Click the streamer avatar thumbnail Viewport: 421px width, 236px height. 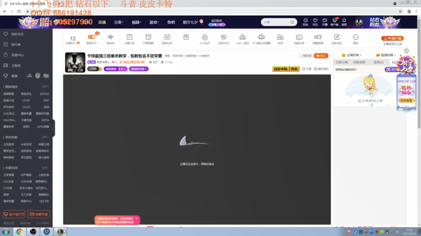(x=75, y=62)
